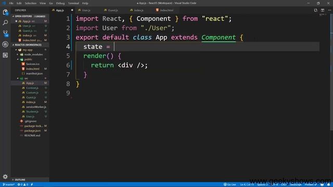Click the errors and warnings count in the status bar

23,185
